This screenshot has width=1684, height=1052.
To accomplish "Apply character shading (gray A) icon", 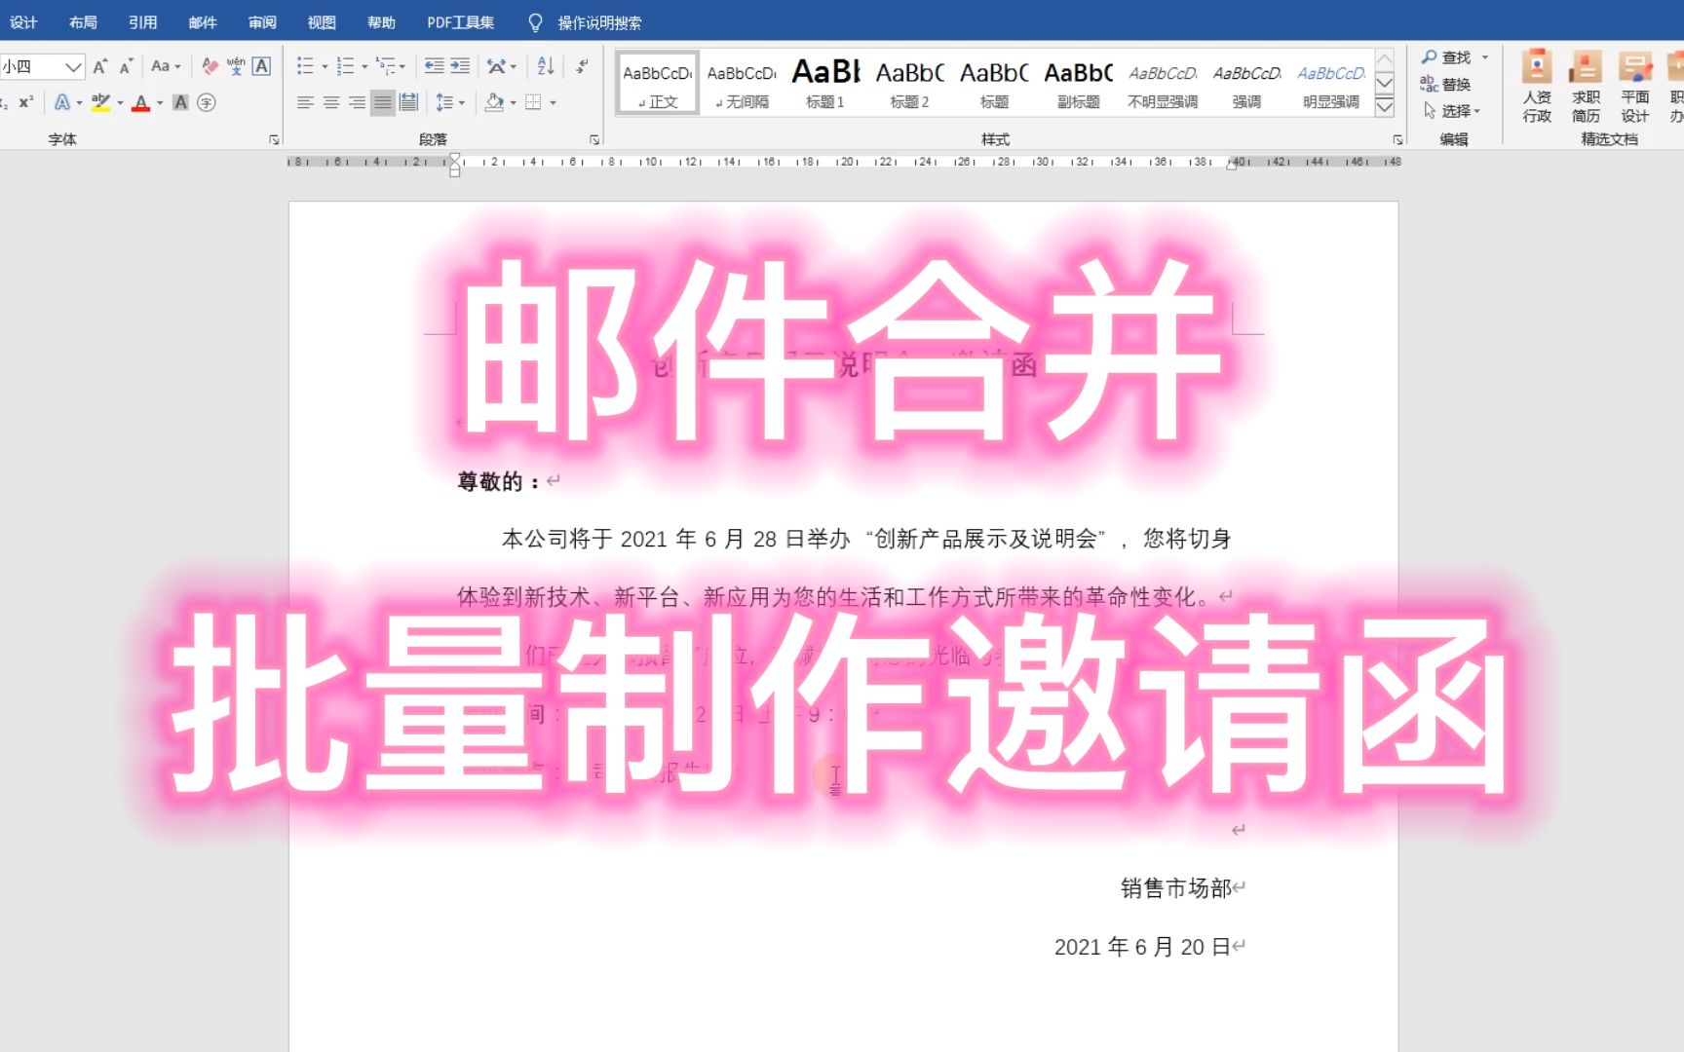I will point(180,102).
